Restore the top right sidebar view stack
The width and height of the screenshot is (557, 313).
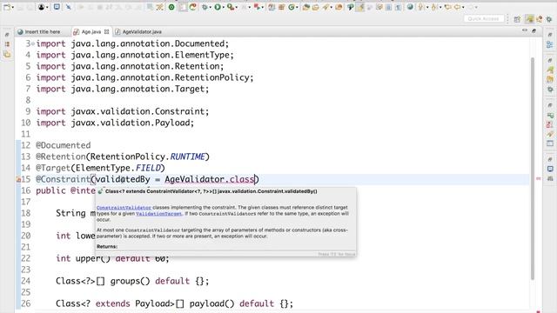pos(550,35)
